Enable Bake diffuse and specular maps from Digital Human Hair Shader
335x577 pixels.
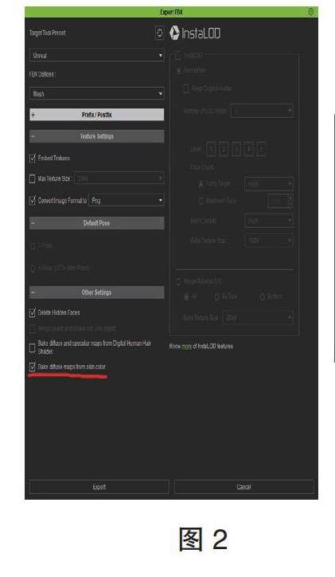pyautogui.click(x=33, y=347)
